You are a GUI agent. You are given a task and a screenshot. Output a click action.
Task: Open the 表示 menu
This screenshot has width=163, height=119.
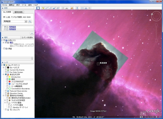(18, 5)
